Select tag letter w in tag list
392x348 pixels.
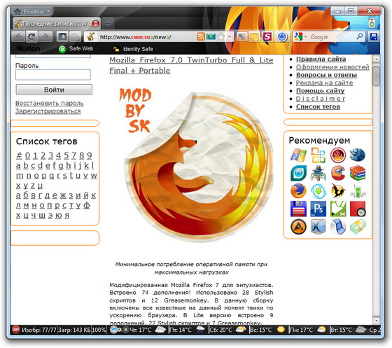(94, 176)
